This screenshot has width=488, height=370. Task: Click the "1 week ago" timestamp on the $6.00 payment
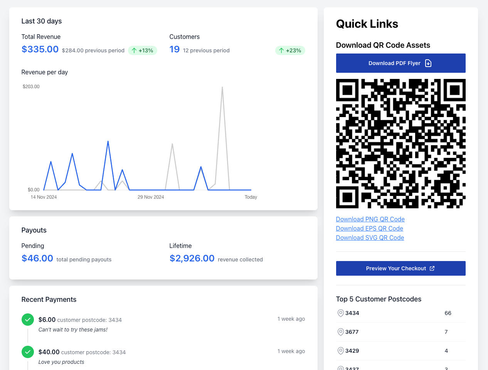click(x=291, y=319)
